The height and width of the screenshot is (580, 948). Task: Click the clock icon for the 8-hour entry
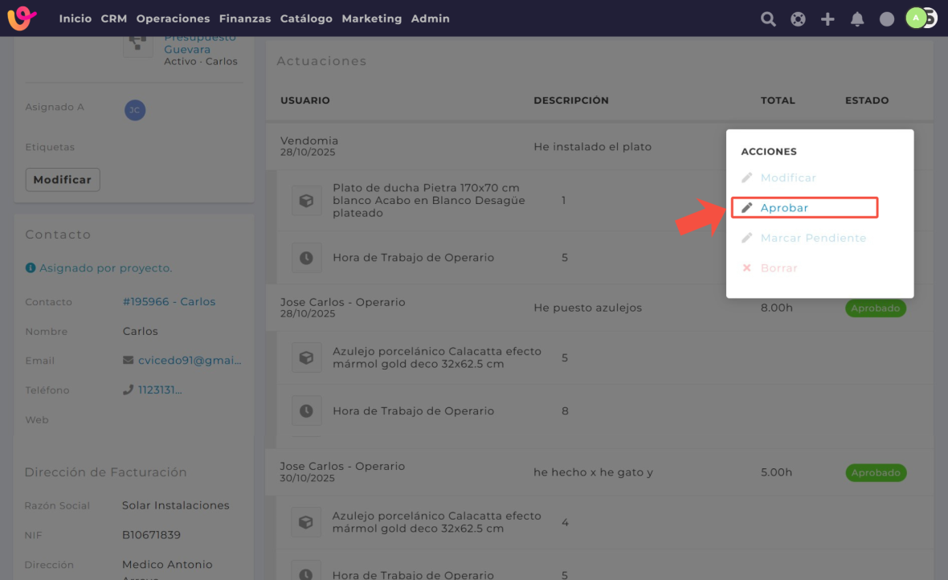click(x=306, y=411)
